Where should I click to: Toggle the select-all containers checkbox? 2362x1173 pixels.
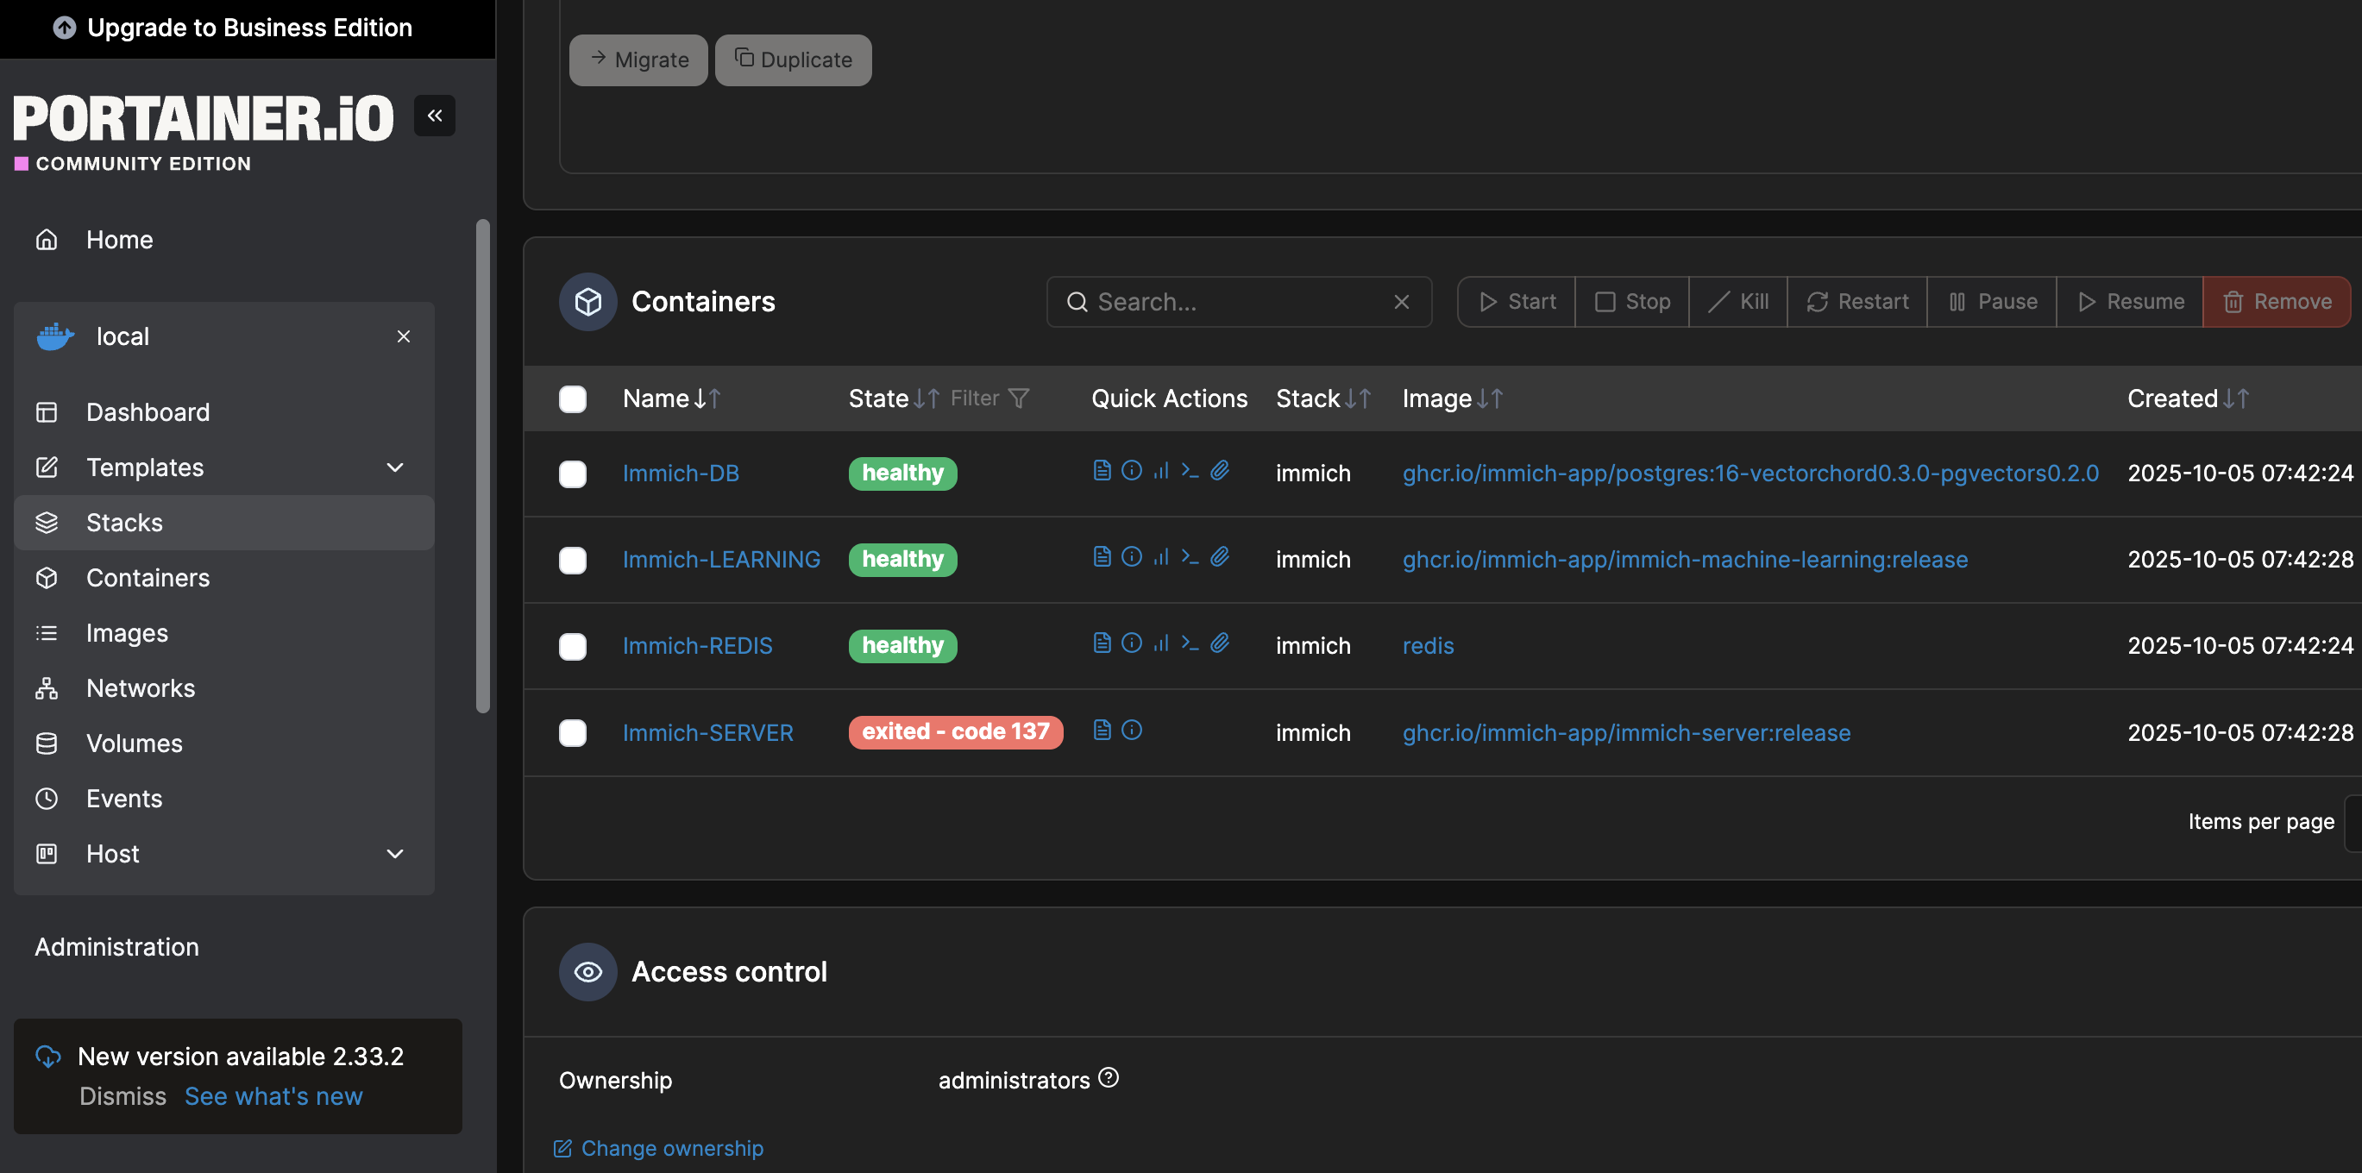[573, 398]
